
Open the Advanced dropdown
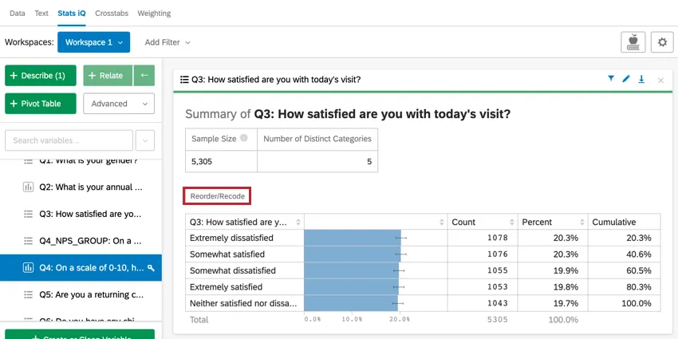click(x=119, y=104)
